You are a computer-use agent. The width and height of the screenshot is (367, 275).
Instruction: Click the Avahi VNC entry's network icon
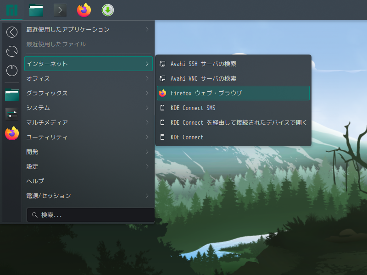162,78
